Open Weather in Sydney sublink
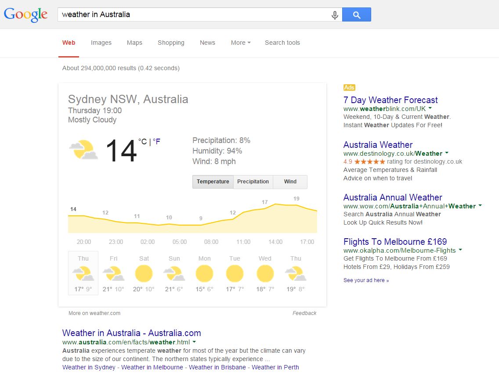Viewport: 499px width, 383px height. pos(89,368)
